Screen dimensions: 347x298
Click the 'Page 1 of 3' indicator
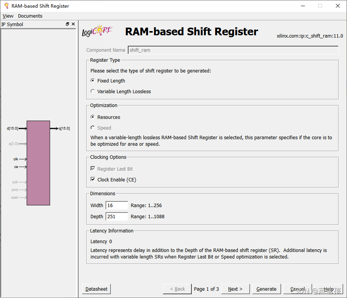(206, 289)
